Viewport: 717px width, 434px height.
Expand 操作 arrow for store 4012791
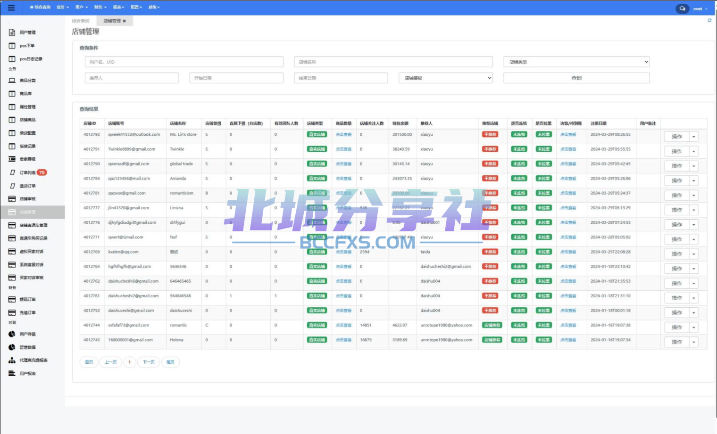coord(693,151)
